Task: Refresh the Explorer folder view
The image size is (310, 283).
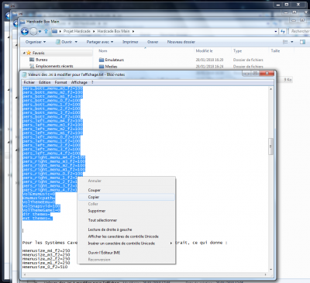Action: click(x=283, y=31)
